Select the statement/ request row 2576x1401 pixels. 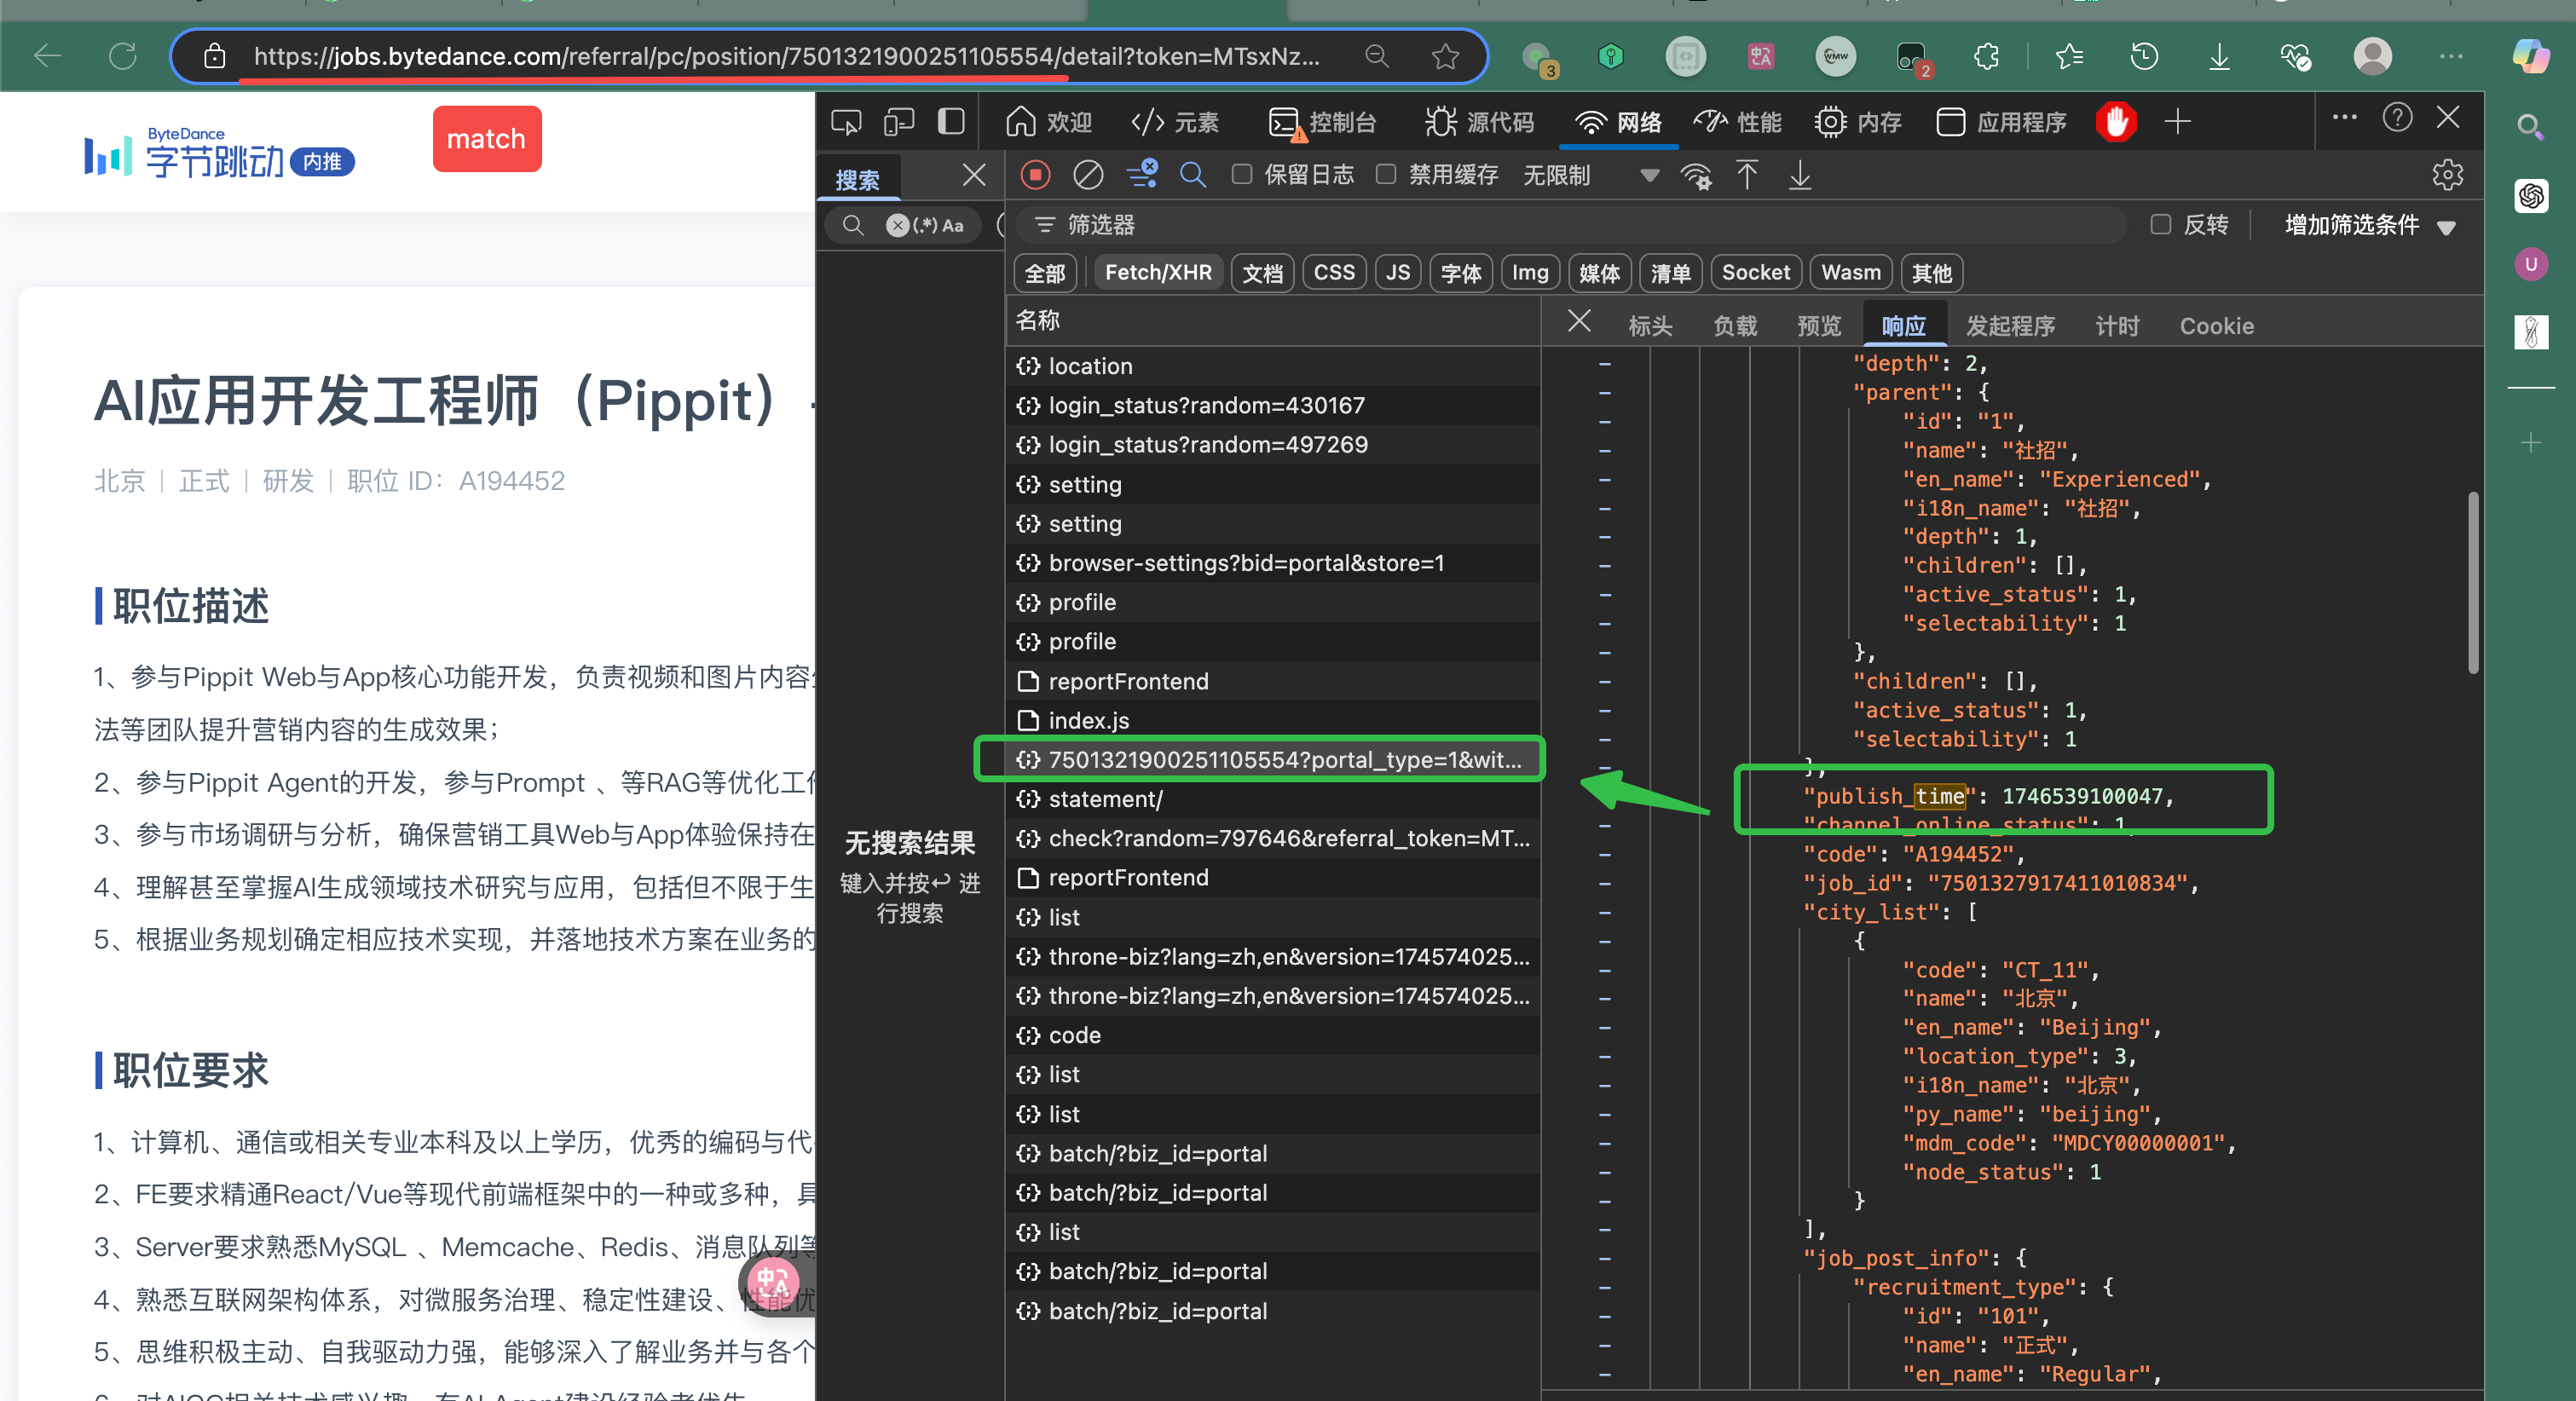pyautogui.click(x=1271, y=799)
